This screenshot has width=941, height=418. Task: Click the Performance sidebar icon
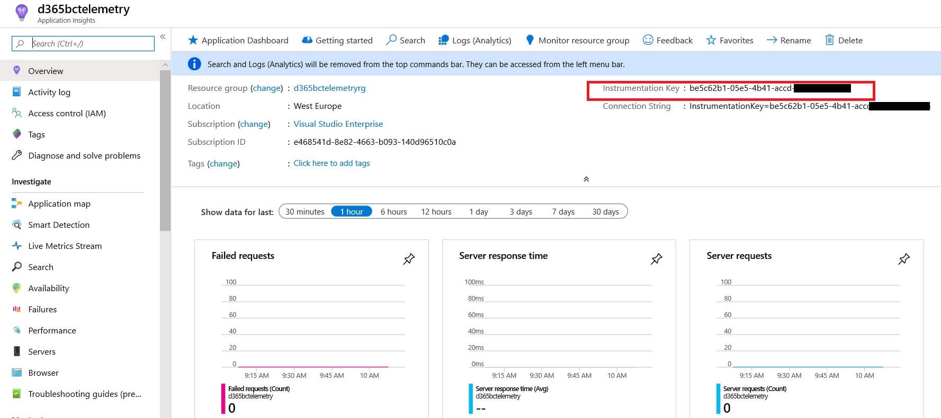click(x=17, y=330)
